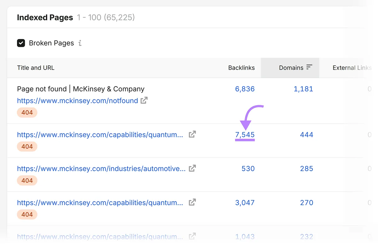This screenshot has width=378, height=246.
Task: Click the 6,836 backlinks value
Action: 245,89
